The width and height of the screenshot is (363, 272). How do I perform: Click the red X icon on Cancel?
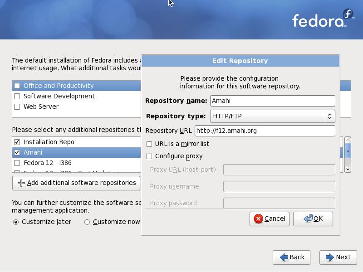[258, 219]
